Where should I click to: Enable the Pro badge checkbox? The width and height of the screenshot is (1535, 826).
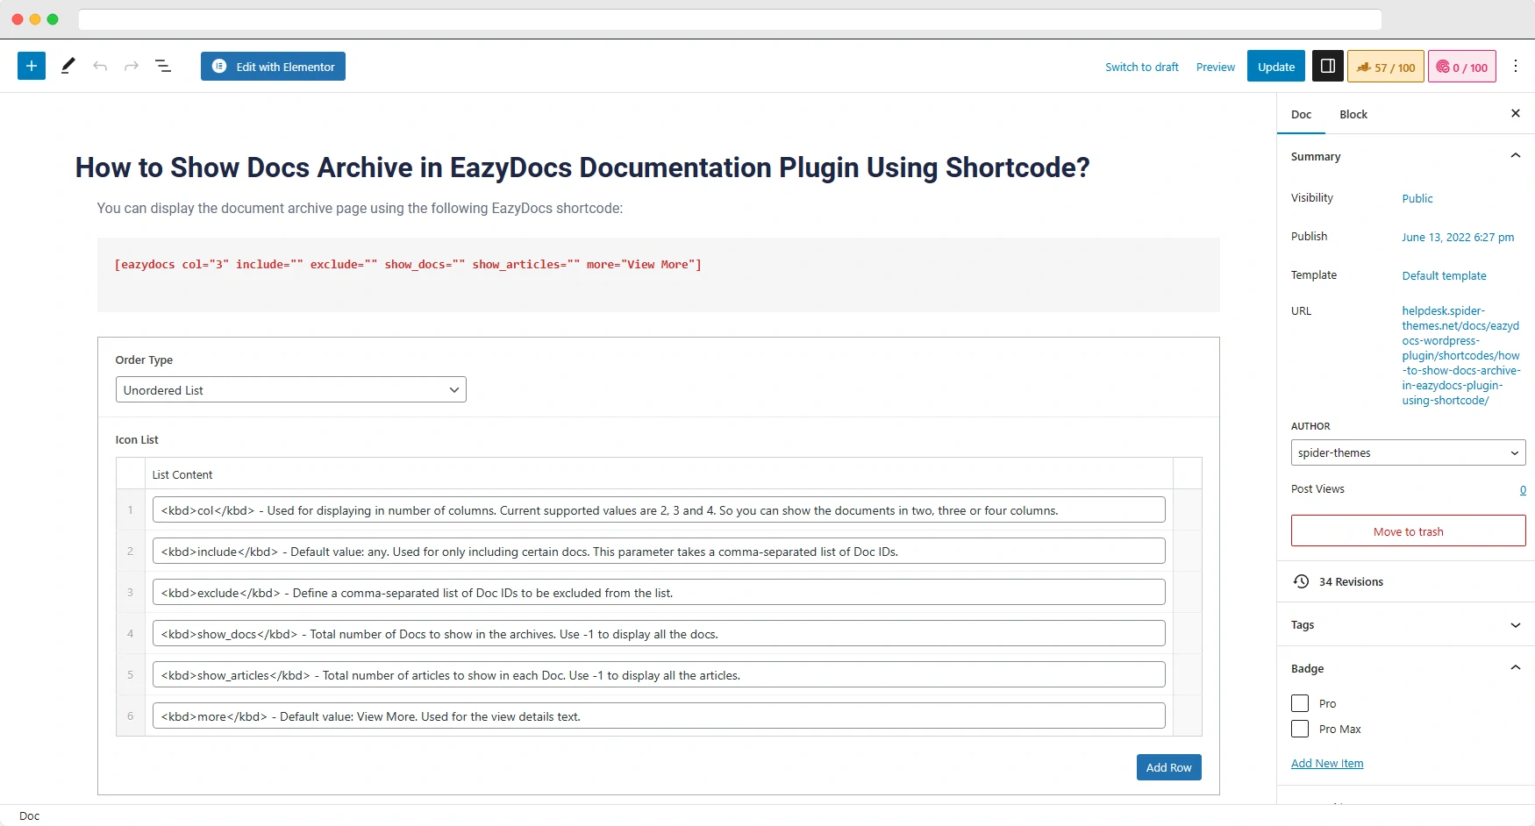point(1300,703)
